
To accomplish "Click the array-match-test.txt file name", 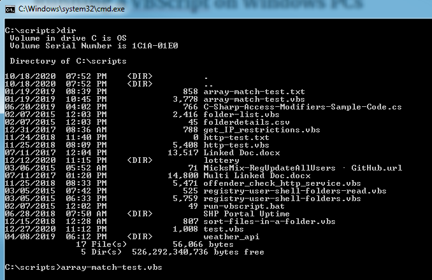I will click(x=254, y=92).
